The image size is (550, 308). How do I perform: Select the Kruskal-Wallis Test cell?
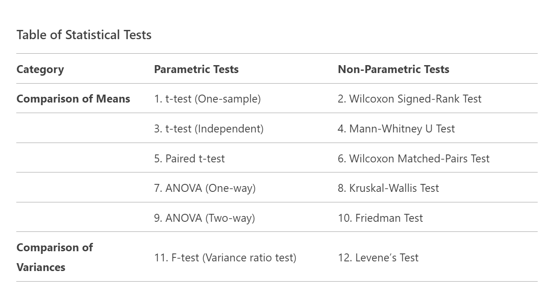(x=389, y=188)
